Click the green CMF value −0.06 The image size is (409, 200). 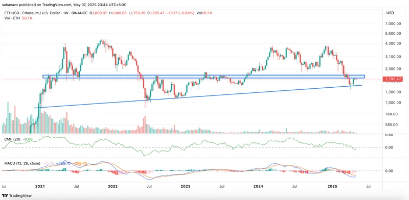point(28,139)
